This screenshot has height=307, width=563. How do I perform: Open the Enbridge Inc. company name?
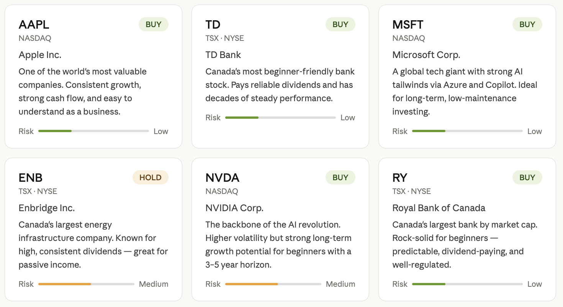click(47, 208)
